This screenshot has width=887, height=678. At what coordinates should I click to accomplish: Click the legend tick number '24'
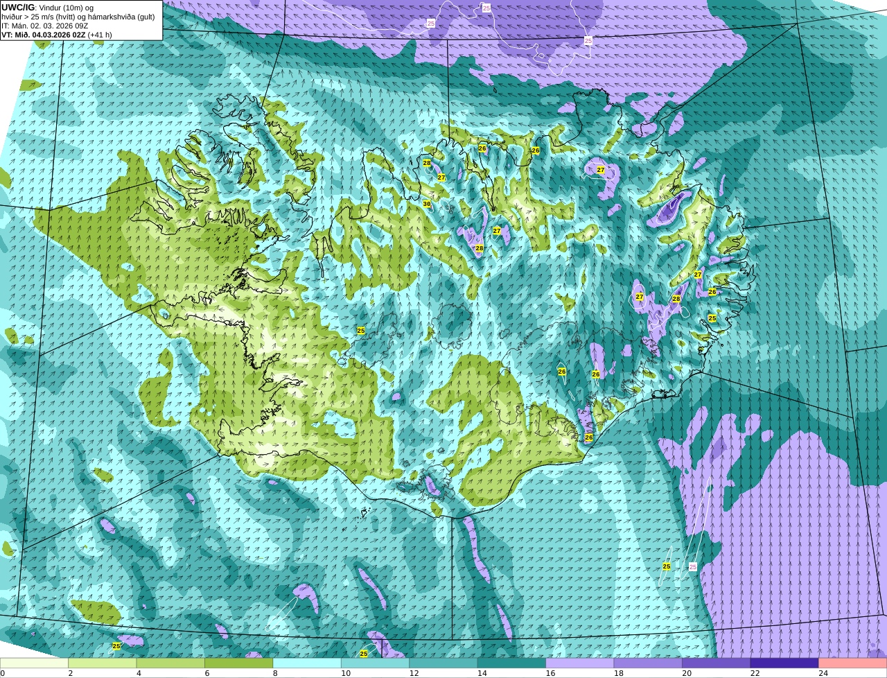[x=823, y=673]
